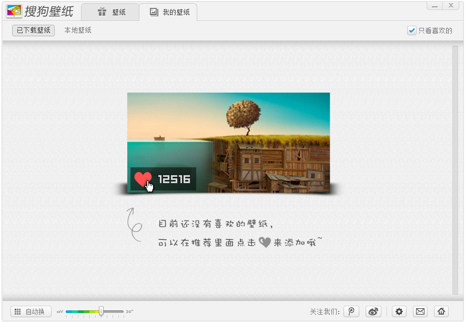Click the home icon button
Screen dimensions: 465x322
click(441, 311)
